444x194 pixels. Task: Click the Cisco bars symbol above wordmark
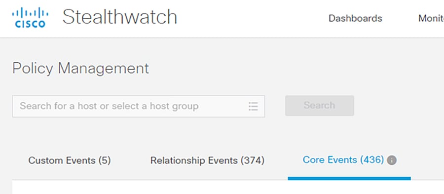tap(30, 12)
